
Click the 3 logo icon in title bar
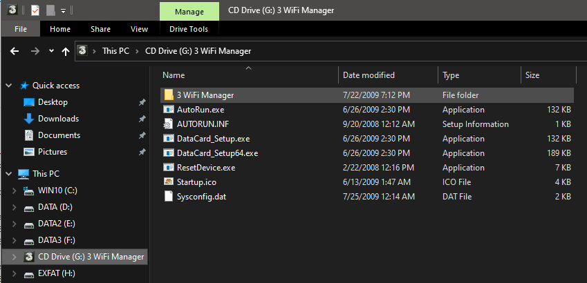click(12, 10)
